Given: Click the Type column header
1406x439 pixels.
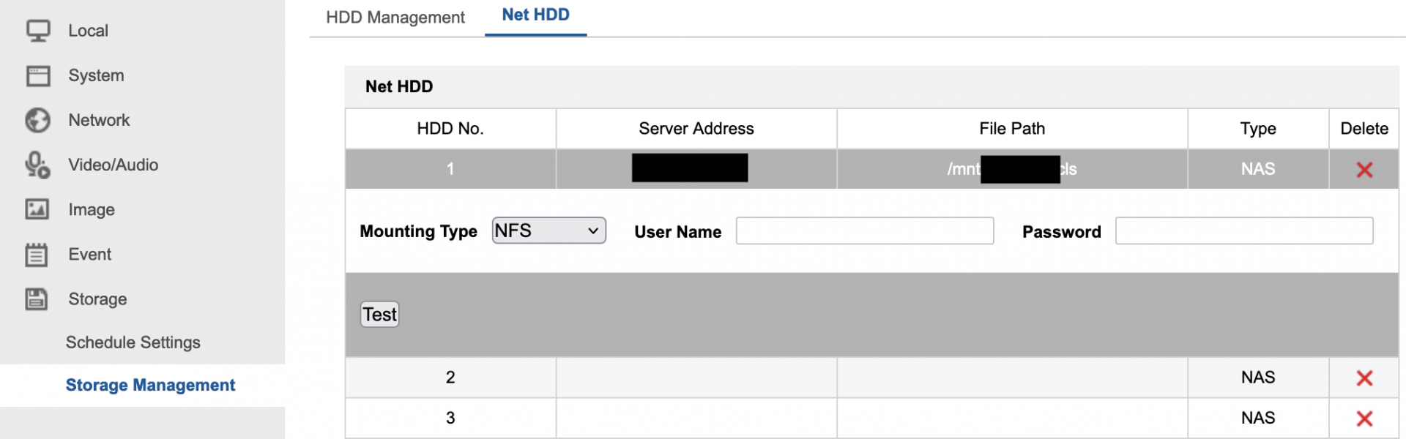Looking at the screenshot, I should point(1258,129).
